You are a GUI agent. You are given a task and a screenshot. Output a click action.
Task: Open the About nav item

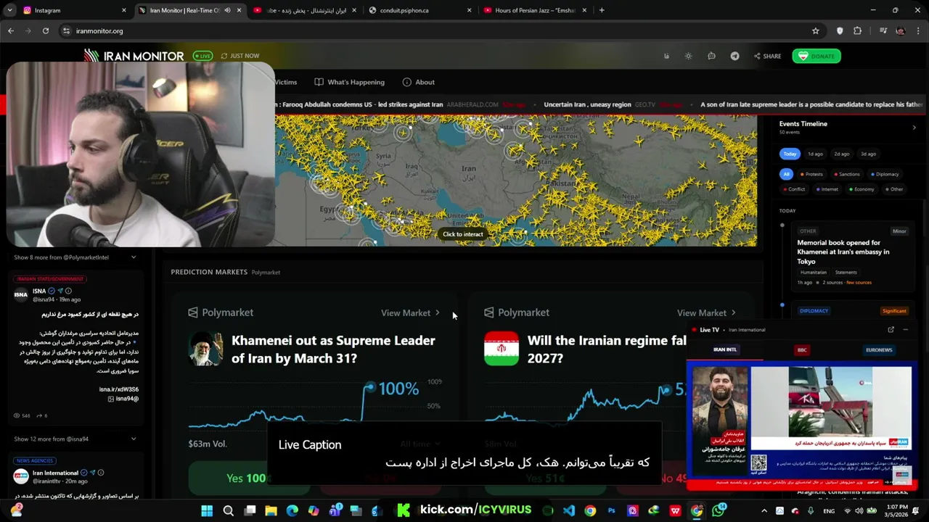[419, 82]
